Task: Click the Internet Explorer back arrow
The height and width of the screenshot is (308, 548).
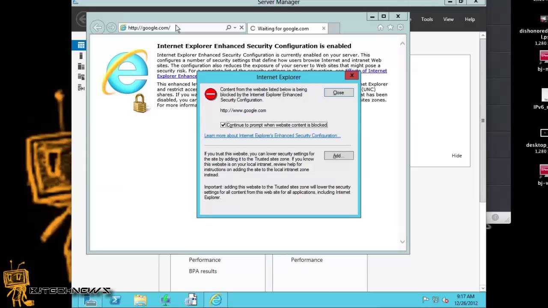Action: tap(98, 27)
